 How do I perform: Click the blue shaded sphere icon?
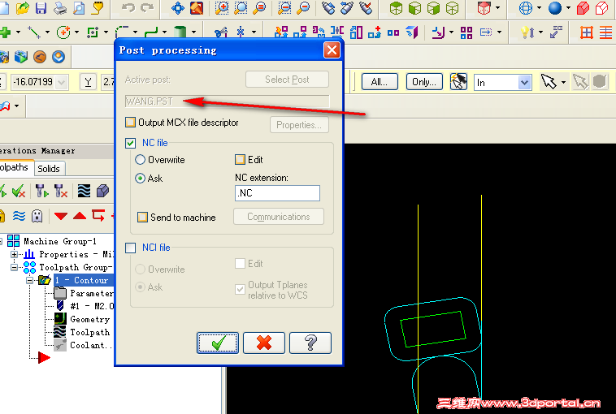click(555, 8)
